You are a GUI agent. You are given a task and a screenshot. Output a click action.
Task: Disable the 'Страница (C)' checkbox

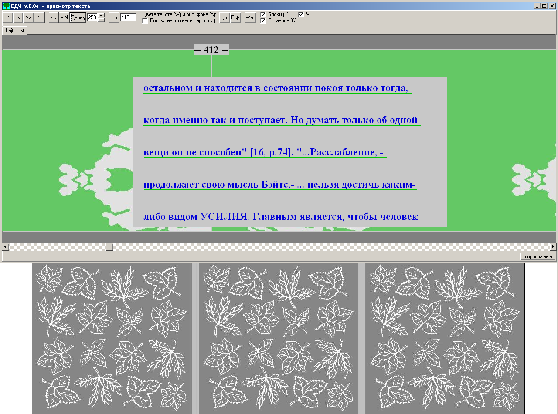point(263,20)
